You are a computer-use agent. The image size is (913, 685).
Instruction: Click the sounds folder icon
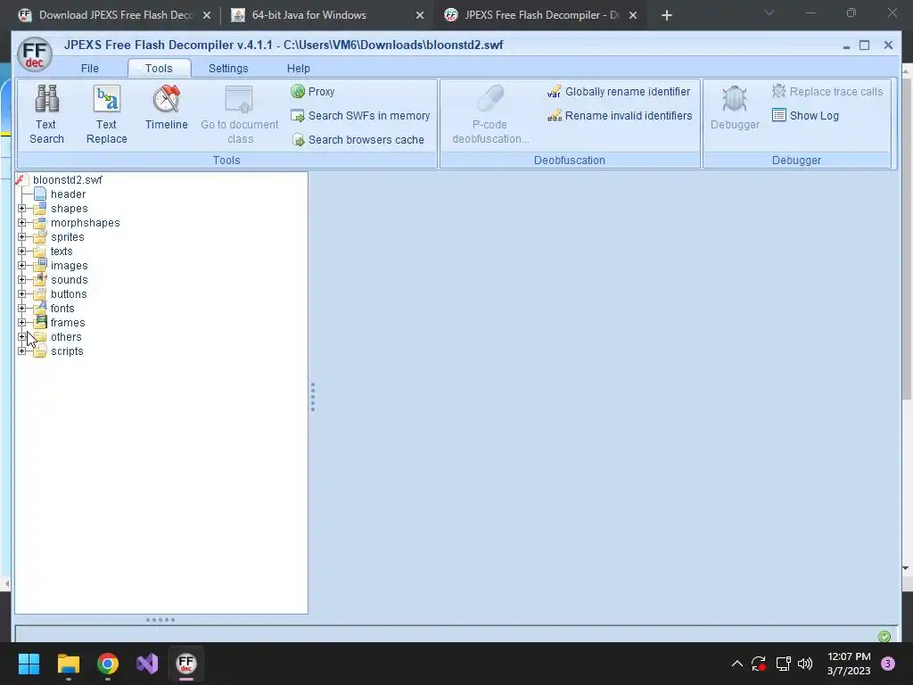[x=39, y=279]
